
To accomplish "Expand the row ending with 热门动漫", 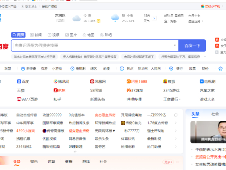I will pos(176,147).
